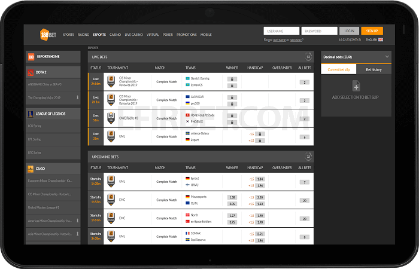The image size is (419, 269).
Task: Click Gambit Gaming locked winner odds
Action: pos(232,80)
